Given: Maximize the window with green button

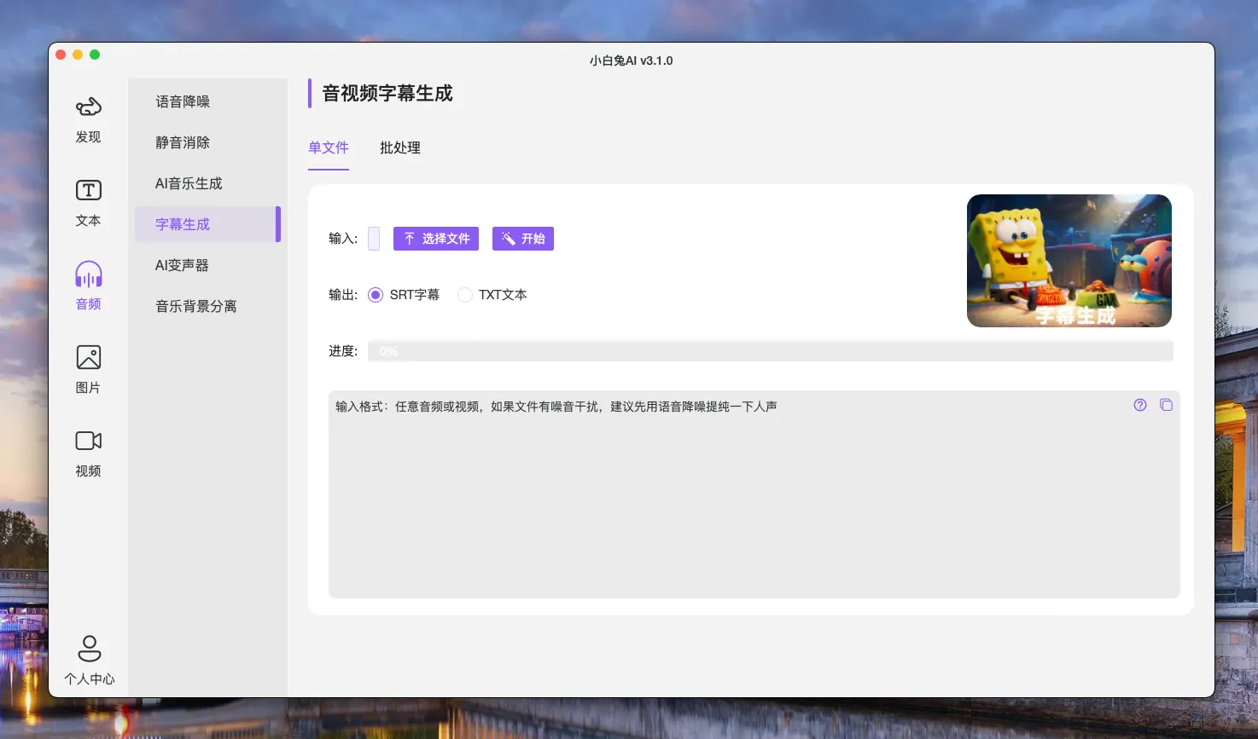Looking at the screenshot, I should coord(95,55).
